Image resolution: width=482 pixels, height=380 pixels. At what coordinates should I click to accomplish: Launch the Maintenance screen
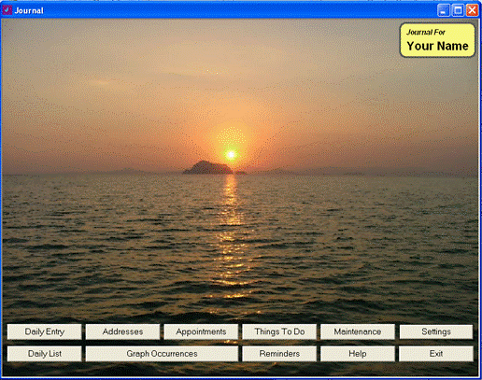click(358, 331)
